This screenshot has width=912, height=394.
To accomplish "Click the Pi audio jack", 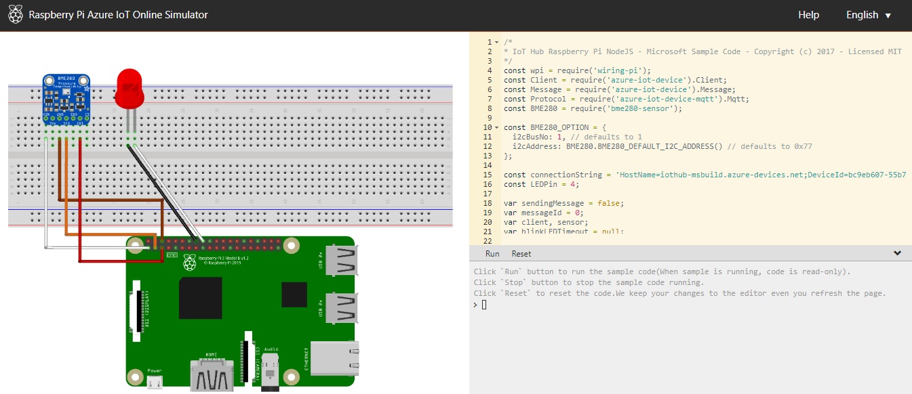I will click(271, 372).
